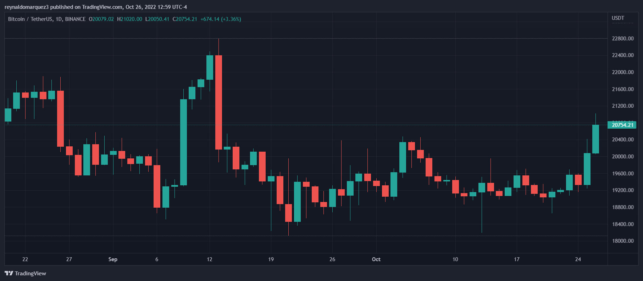Click the 18000.00 price axis label
This screenshot has width=643, height=281.
coord(622,241)
